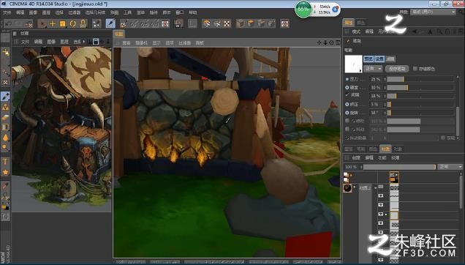Open the 过滤器 menu in the main menu bar

coord(75,12)
